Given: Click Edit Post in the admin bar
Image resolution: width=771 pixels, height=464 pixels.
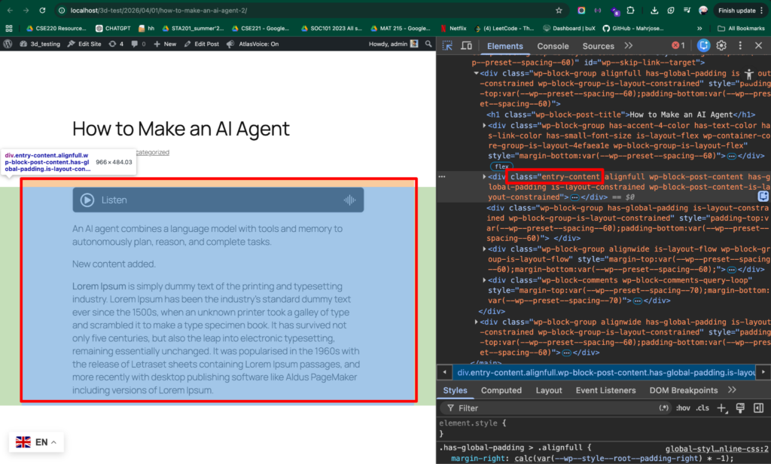Looking at the screenshot, I should point(202,44).
